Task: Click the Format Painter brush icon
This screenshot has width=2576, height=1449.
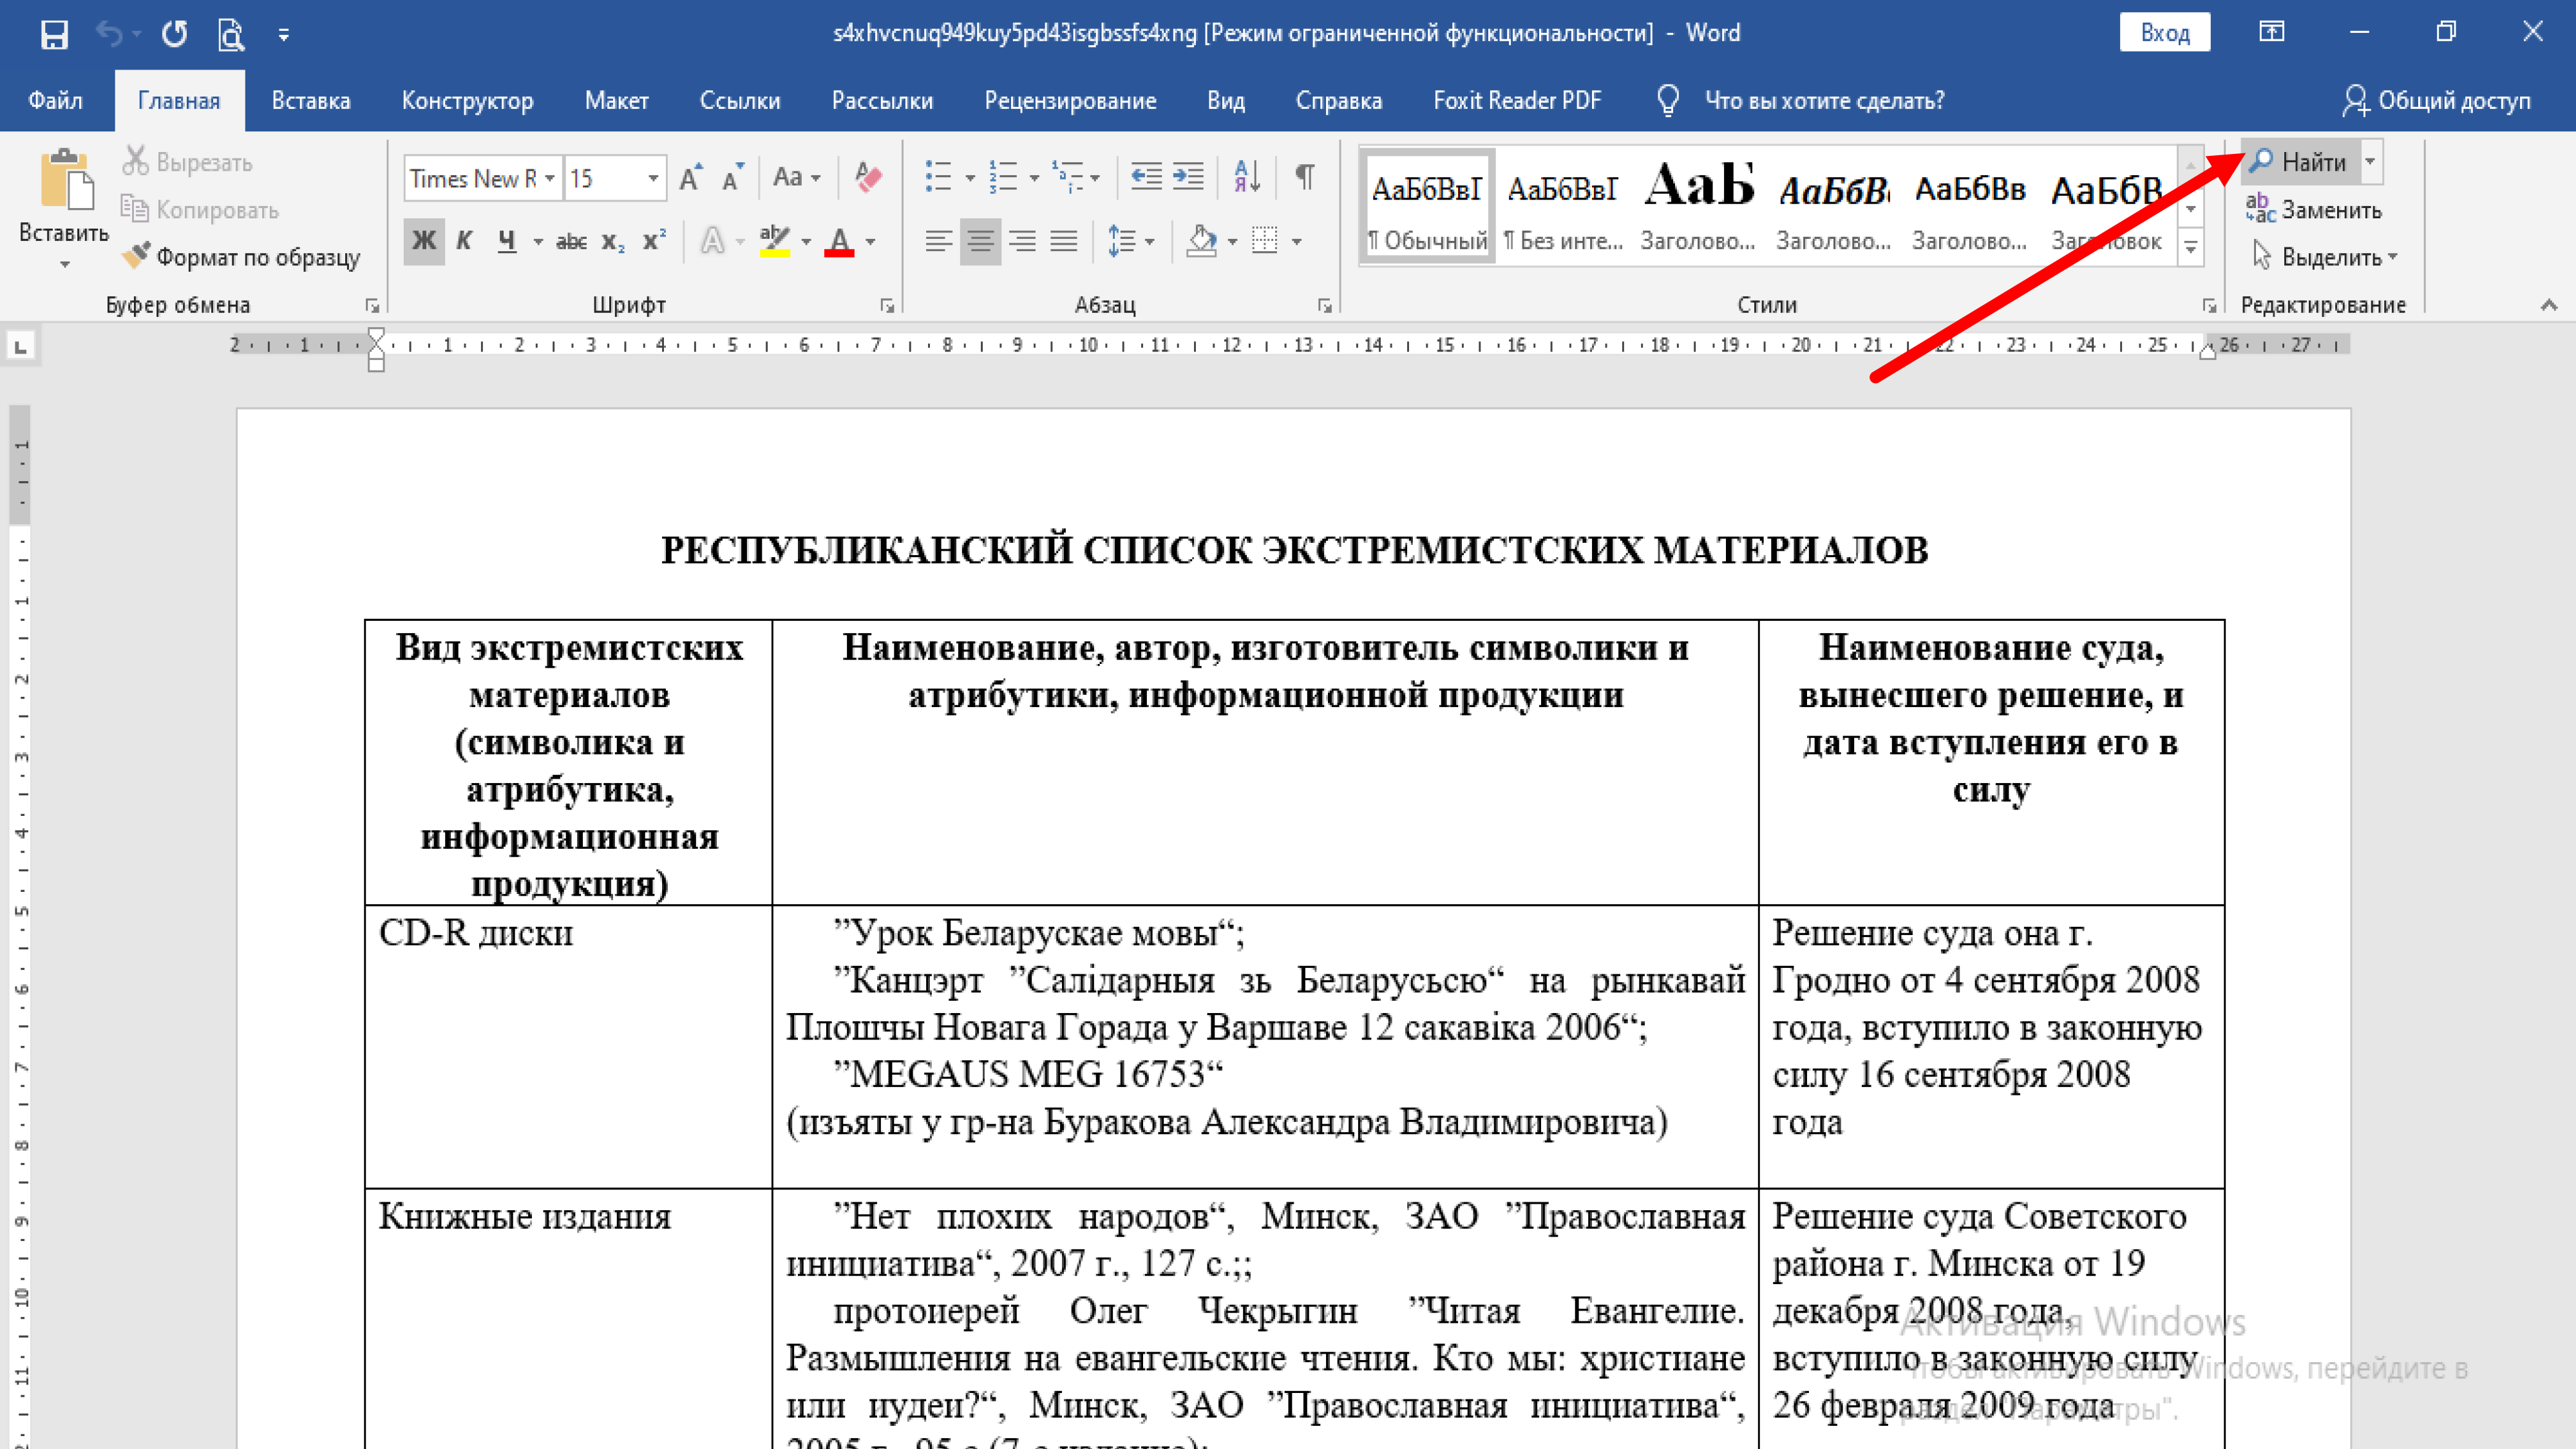Action: [136, 256]
